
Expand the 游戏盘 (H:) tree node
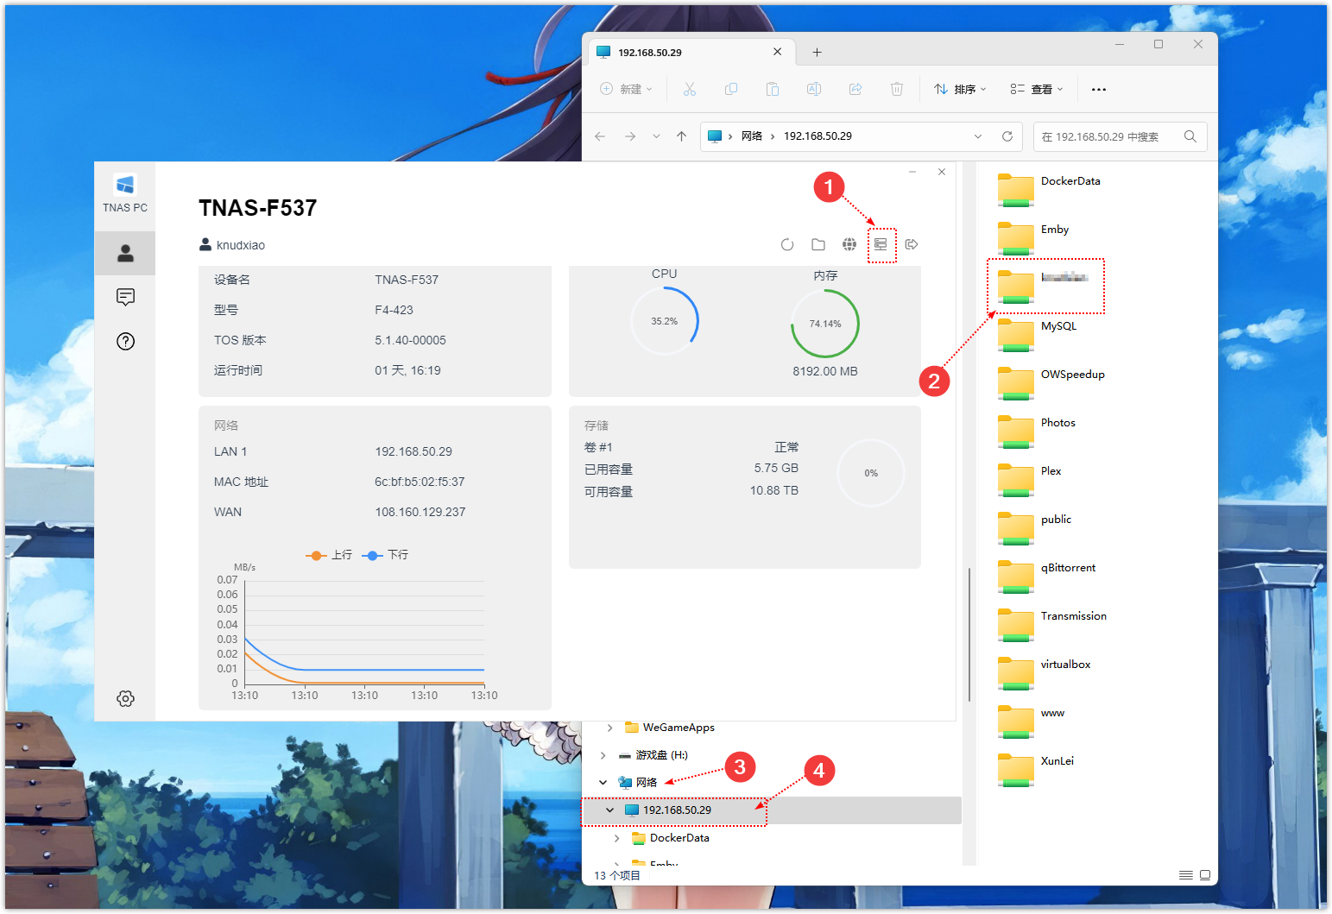[x=603, y=755]
